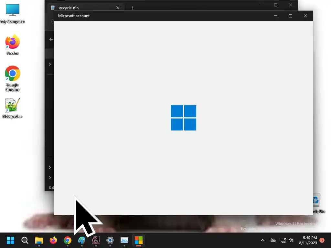Open the network tray icon
The width and height of the screenshot is (331, 248).
283,240
